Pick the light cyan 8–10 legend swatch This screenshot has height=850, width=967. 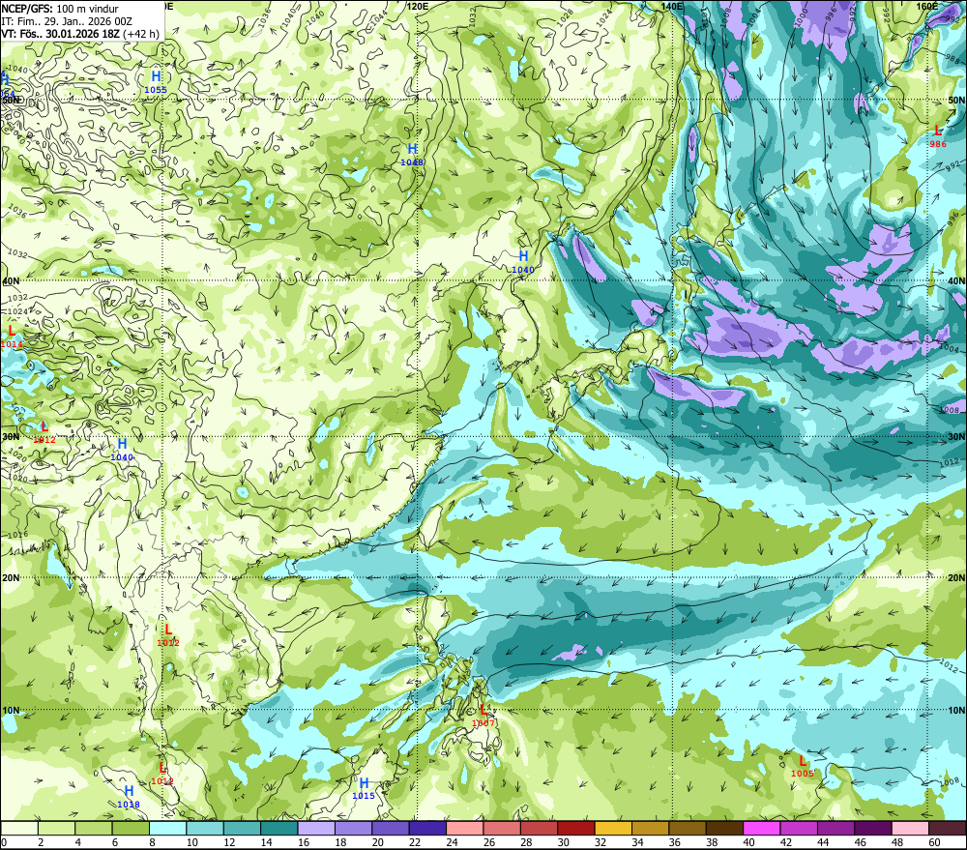tap(167, 828)
